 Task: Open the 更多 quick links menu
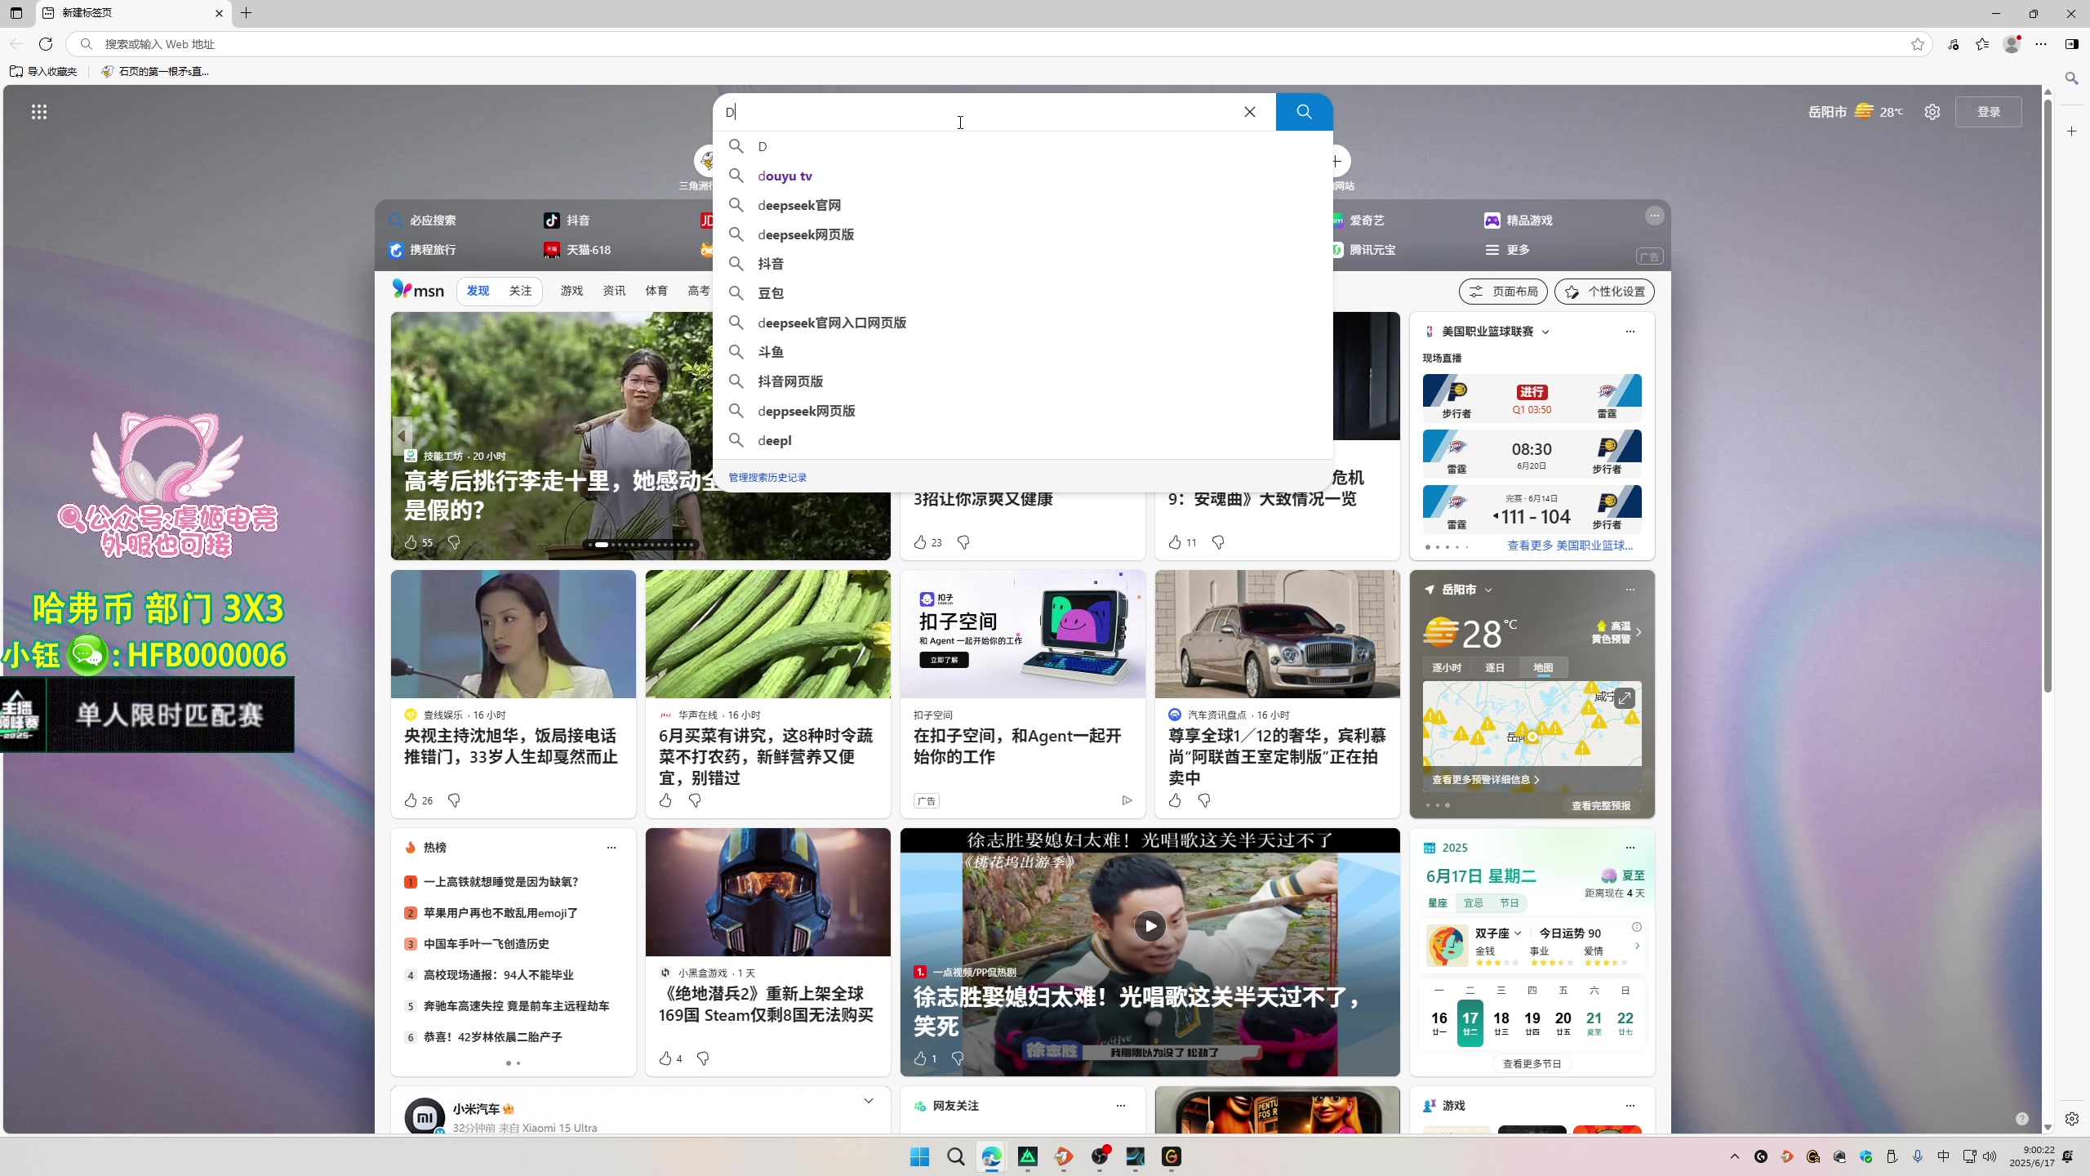tap(1508, 250)
